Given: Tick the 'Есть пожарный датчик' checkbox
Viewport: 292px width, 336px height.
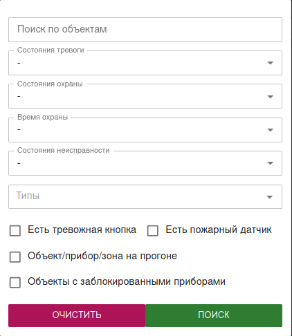Looking at the screenshot, I should (x=153, y=231).
